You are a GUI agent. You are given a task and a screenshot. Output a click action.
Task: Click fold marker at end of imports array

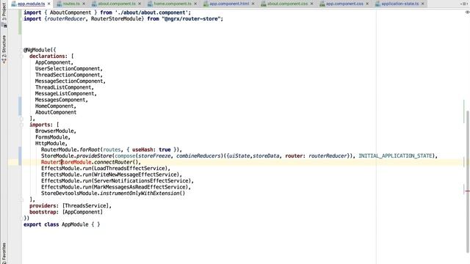(22, 199)
